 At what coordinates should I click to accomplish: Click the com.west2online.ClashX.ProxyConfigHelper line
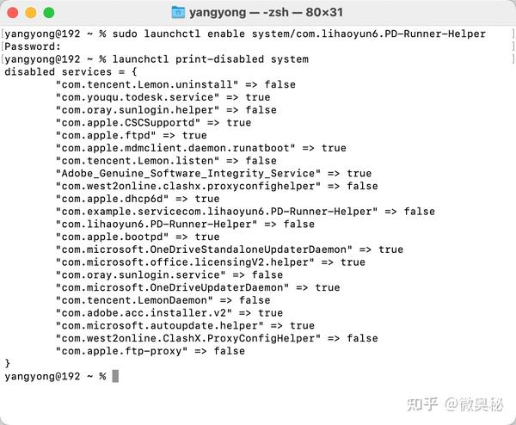point(217,338)
